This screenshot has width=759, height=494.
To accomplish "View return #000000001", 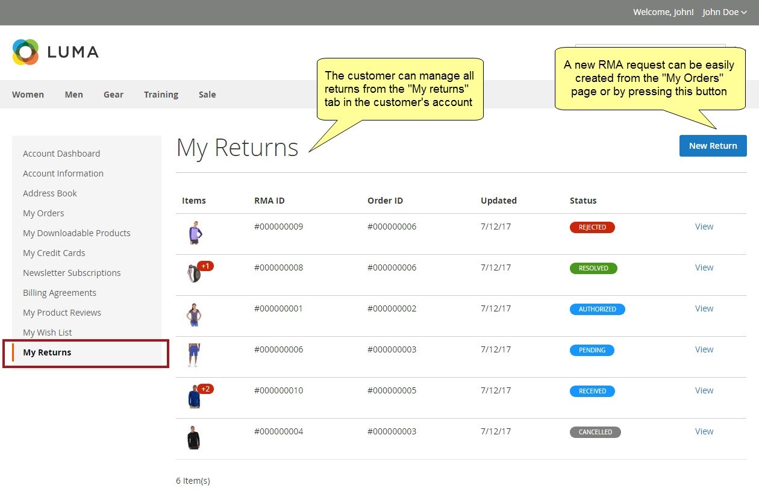I will [x=704, y=308].
